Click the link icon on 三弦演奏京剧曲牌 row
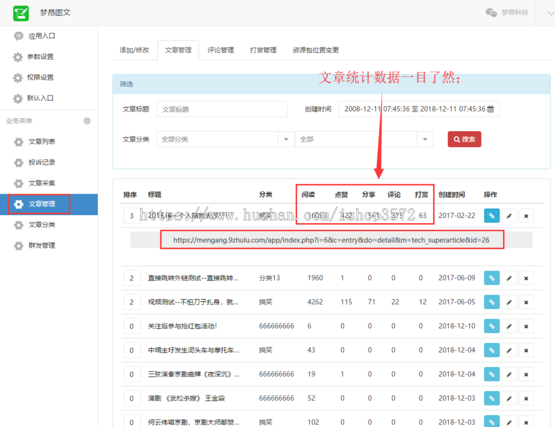Screen dimensions: 555x427 tap(491, 374)
